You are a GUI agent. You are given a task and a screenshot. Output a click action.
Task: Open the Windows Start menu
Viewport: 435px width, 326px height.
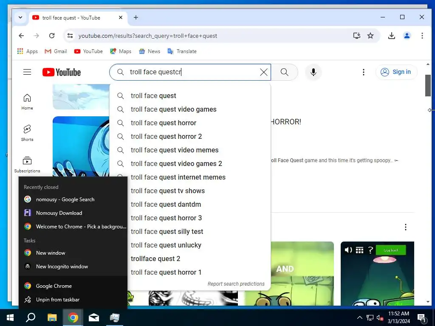click(10, 318)
